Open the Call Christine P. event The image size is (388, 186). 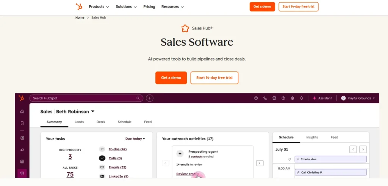coord(330,172)
